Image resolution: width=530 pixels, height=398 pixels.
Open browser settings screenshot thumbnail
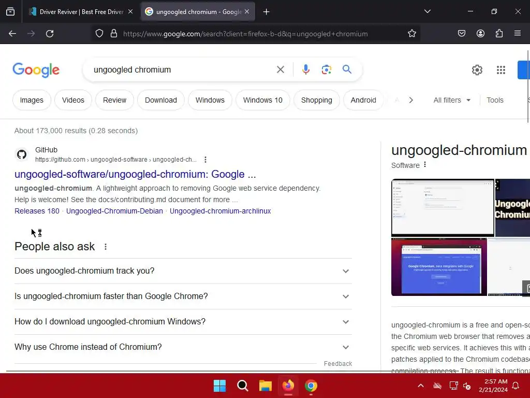click(x=443, y=207)
